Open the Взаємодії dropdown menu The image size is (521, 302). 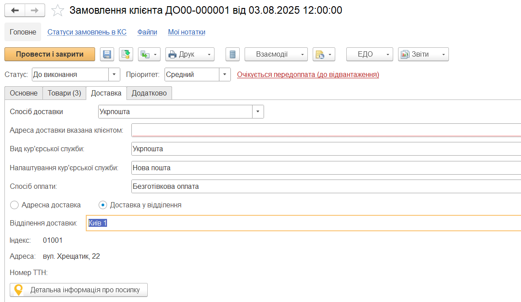[276, 54]
